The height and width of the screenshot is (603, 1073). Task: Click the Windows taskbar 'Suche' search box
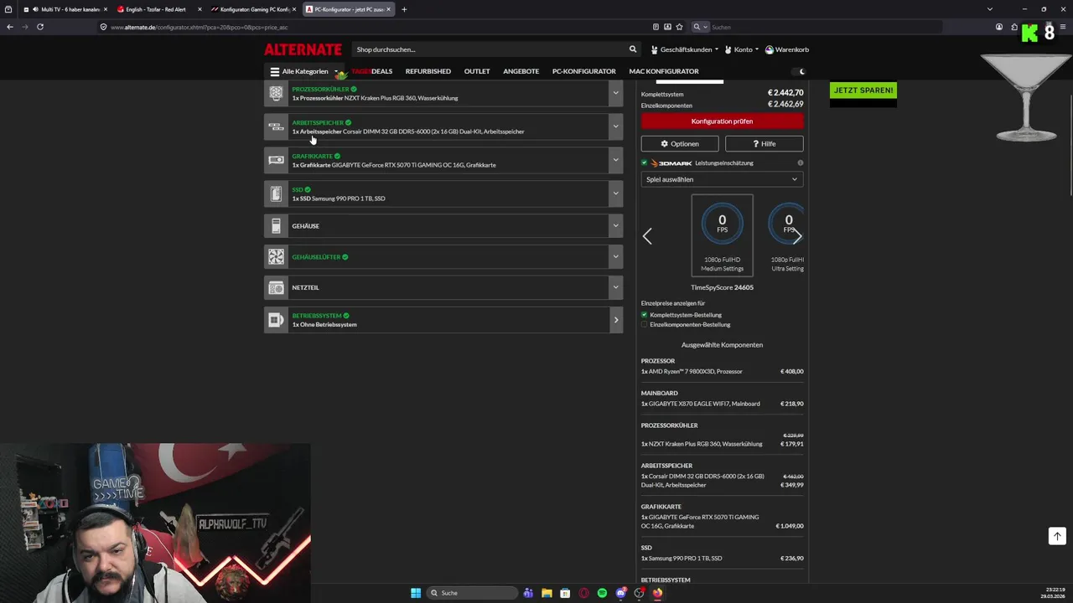click(x=472, y=593)
